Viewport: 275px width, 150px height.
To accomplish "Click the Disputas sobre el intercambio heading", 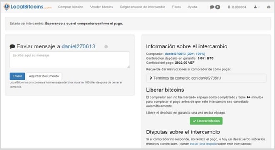I will click(x=183, y=132).
